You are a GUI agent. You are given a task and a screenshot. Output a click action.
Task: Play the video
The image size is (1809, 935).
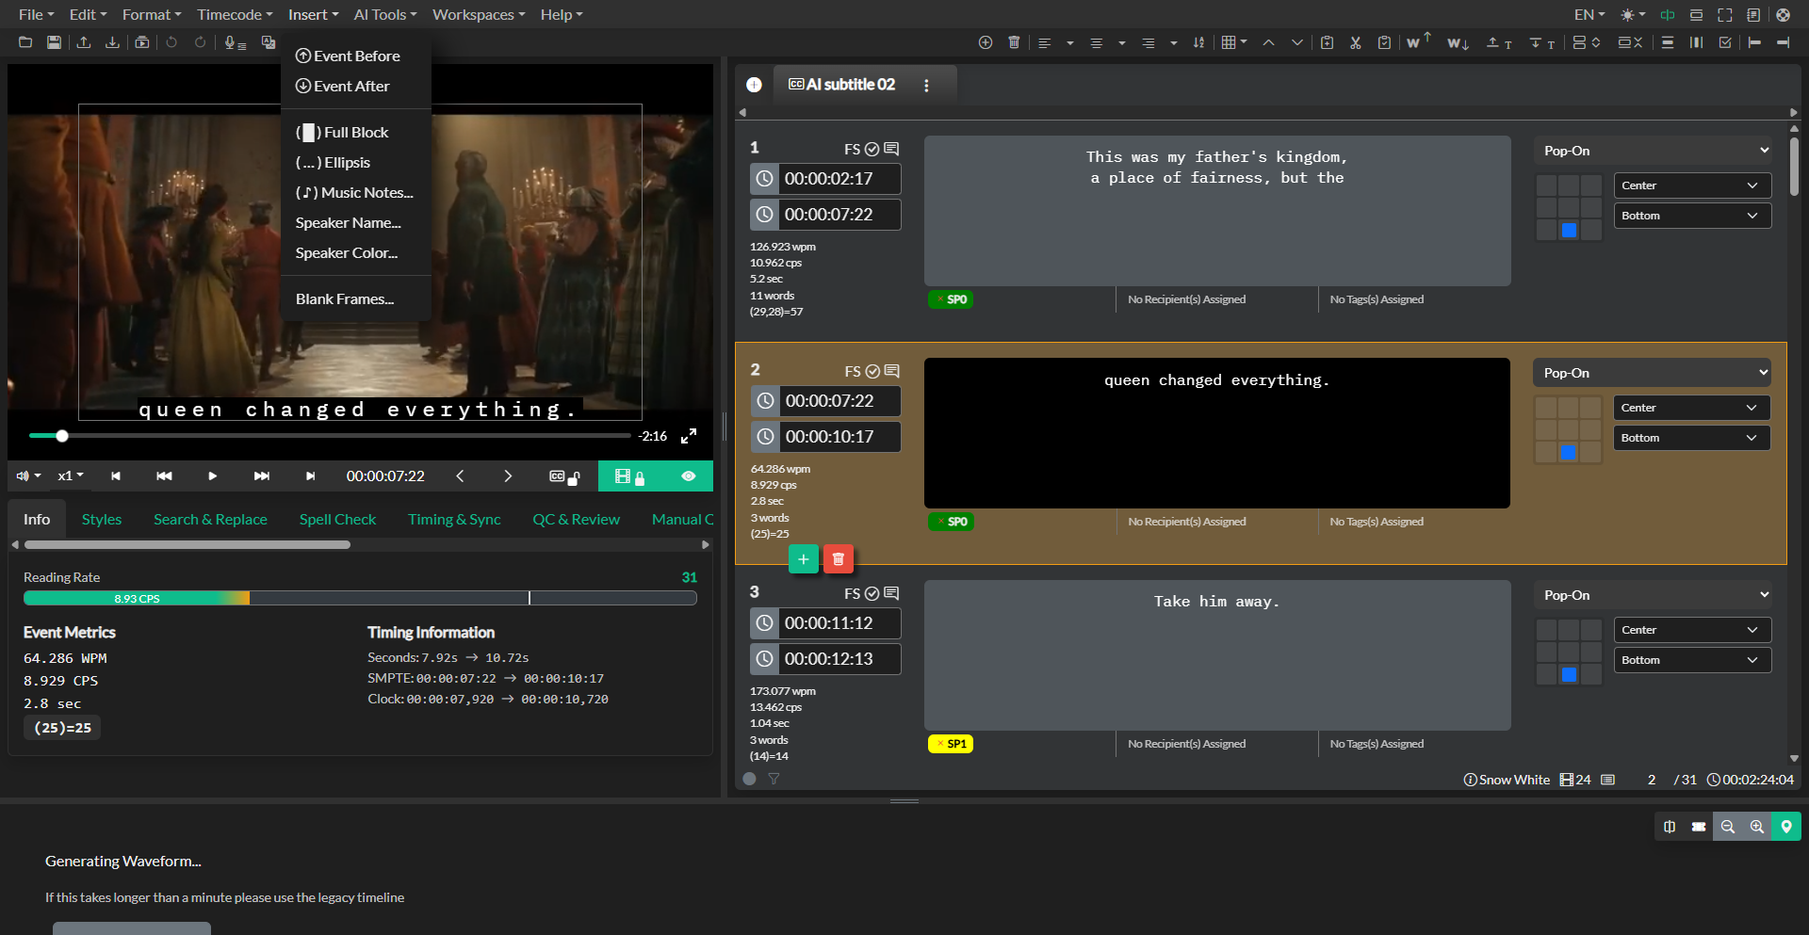tap(212, 476)
